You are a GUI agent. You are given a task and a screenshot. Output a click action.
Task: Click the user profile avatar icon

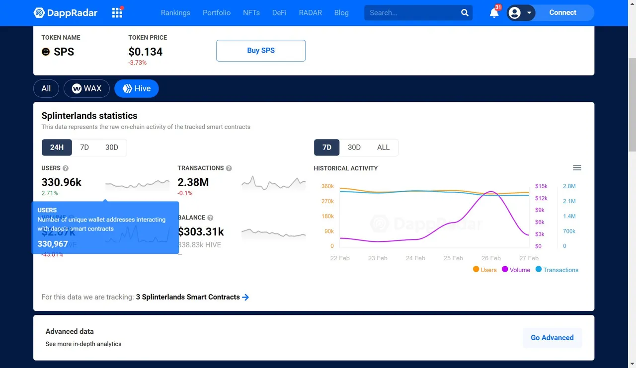[515, 13]
